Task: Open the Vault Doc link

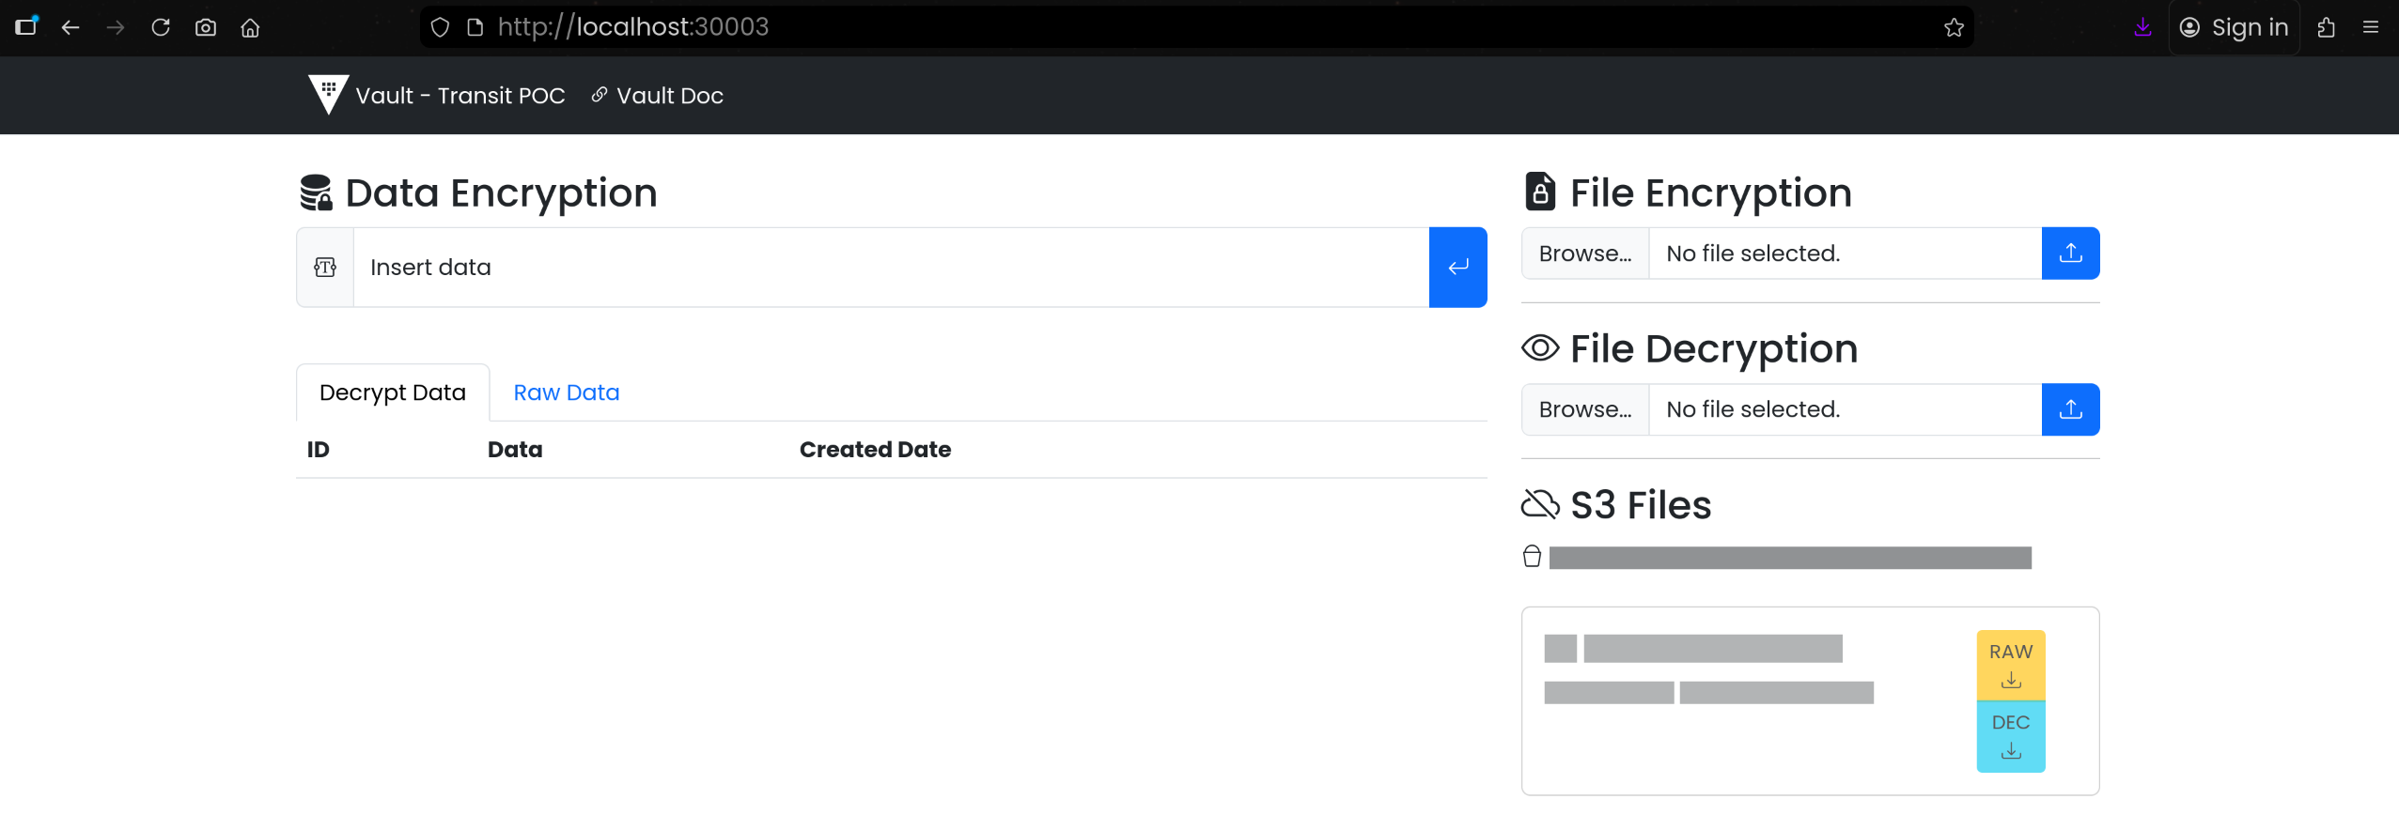Action: (x=658, y=96)
